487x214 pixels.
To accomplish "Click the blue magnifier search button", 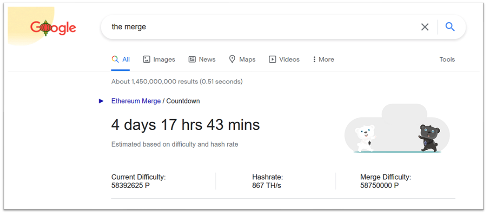I will (x=450, y=27).
